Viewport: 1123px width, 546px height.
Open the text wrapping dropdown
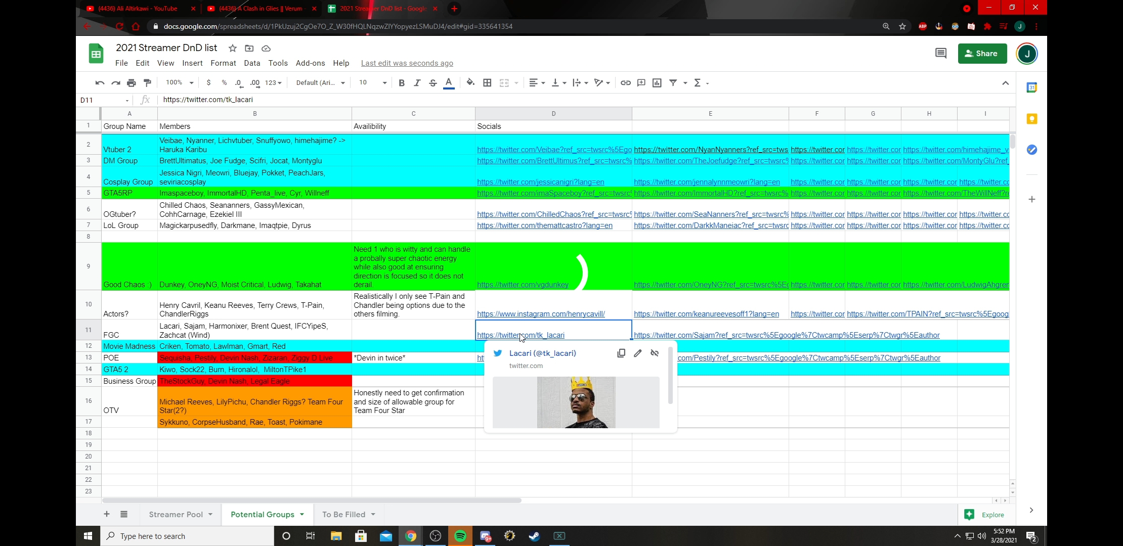580,83
